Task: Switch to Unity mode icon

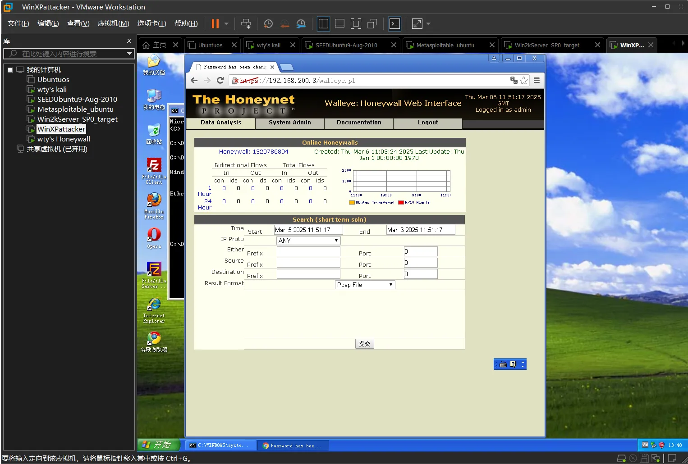Action: [372, 23]
